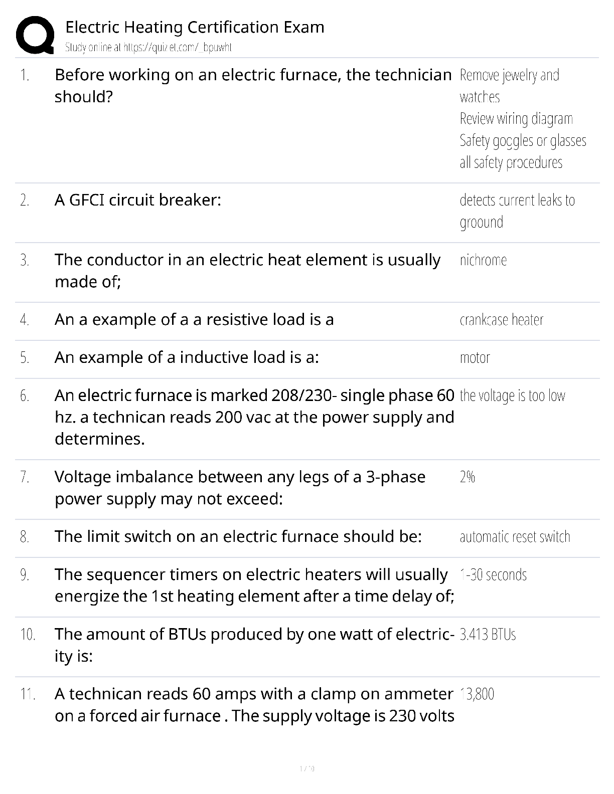This screenshot has width=614, height=794.
Task: Click "the voltage is too low" answer
Action: [512, 395]
